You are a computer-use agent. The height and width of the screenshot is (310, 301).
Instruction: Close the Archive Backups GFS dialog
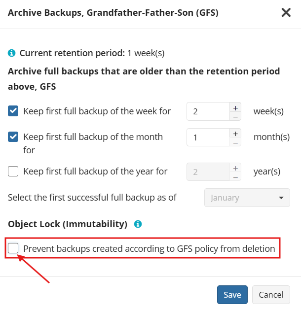tap(286, 13)
